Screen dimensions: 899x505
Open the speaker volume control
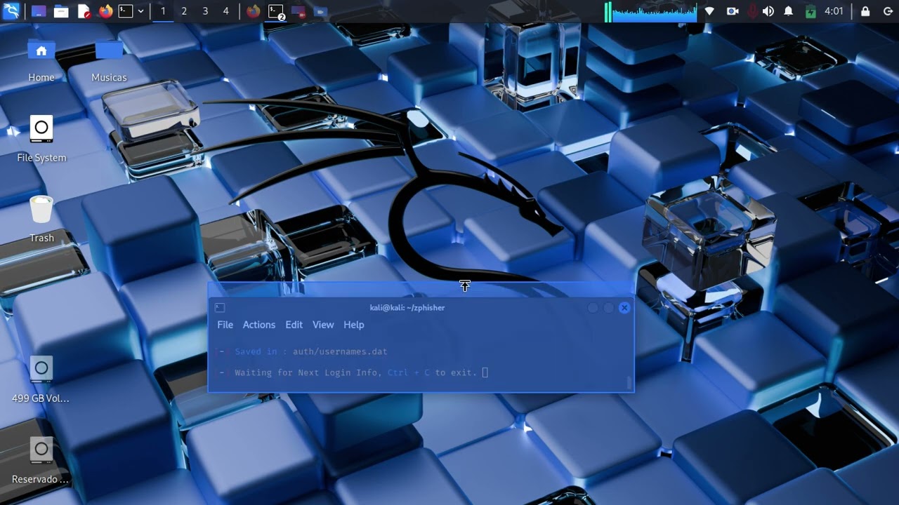768,11
